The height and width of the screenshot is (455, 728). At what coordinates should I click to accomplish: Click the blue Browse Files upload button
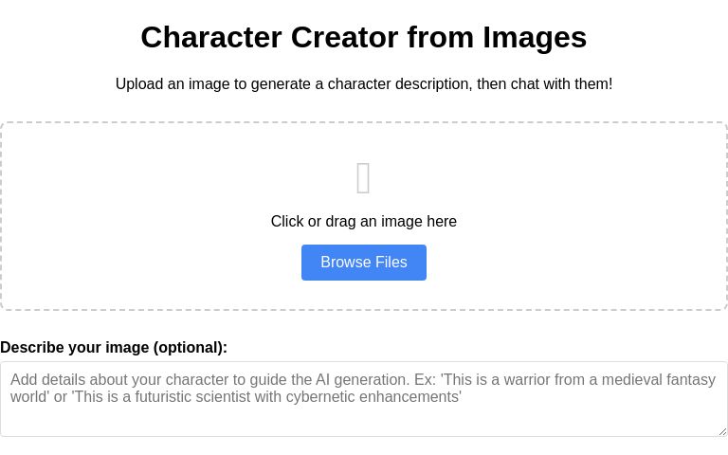point(364,263)
